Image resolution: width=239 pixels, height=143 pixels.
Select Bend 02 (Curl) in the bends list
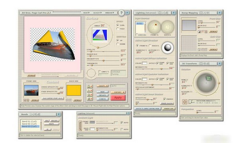[29, 124]
